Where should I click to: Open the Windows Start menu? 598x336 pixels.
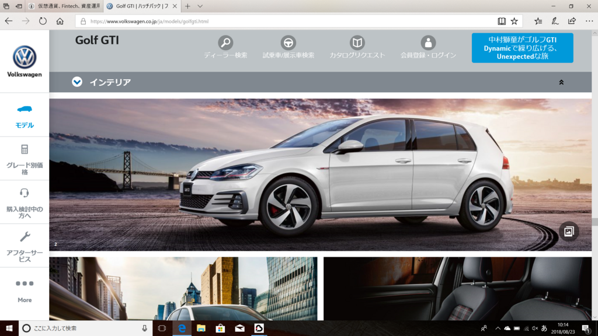[x=9, y=328]
